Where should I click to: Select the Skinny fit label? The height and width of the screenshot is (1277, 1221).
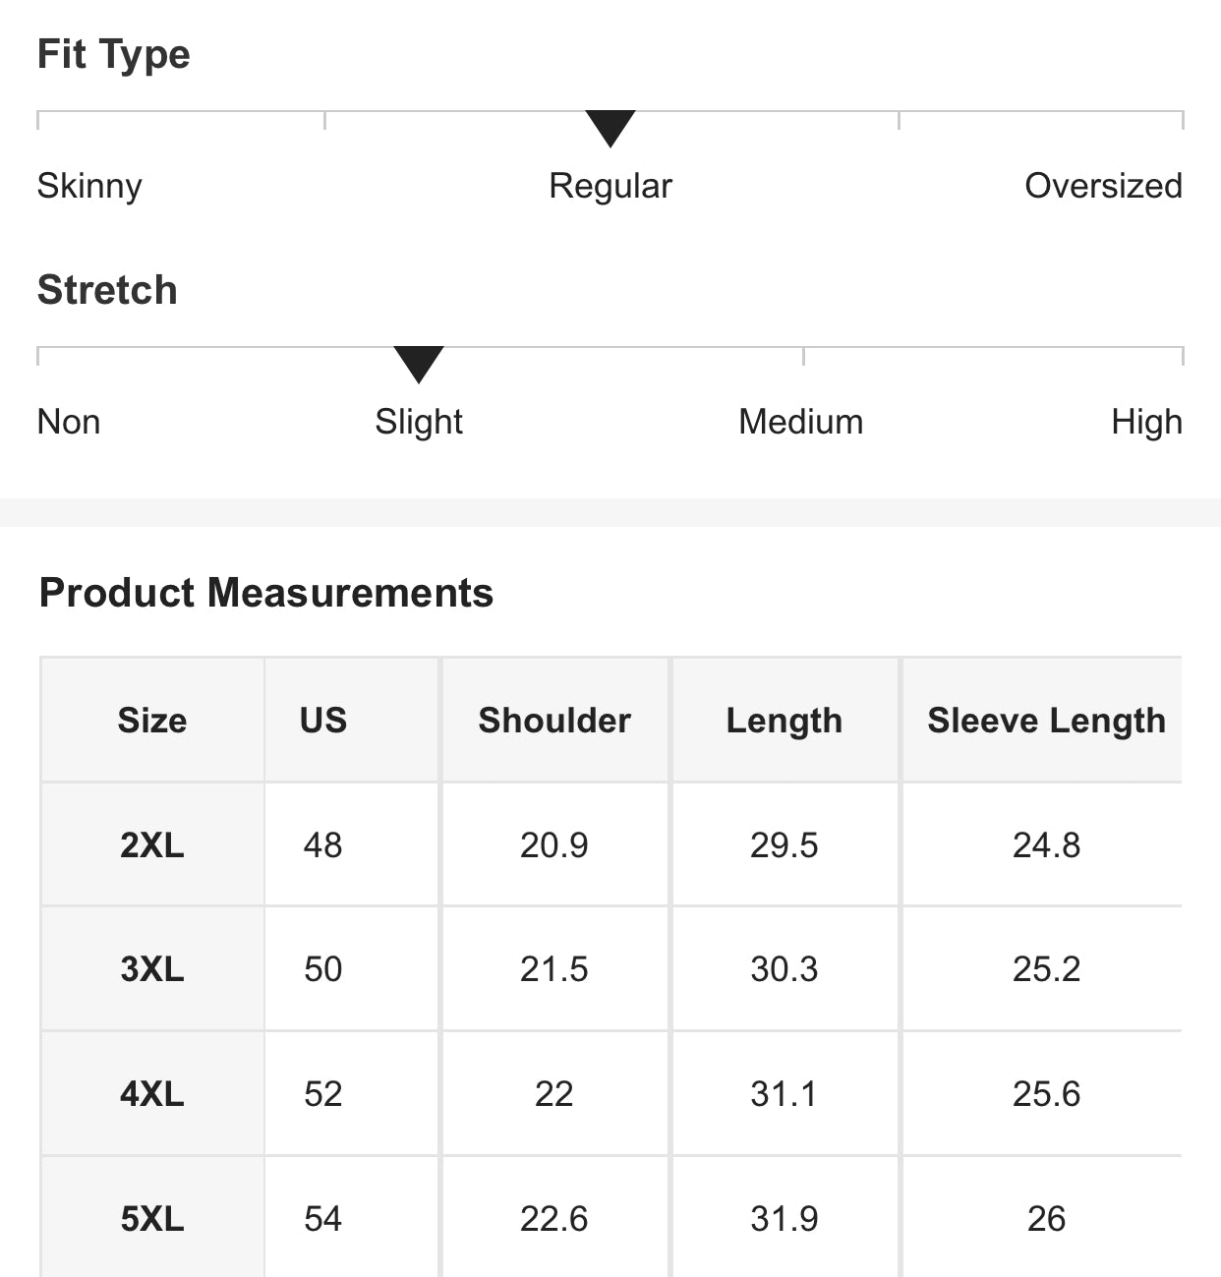point(89,186)
